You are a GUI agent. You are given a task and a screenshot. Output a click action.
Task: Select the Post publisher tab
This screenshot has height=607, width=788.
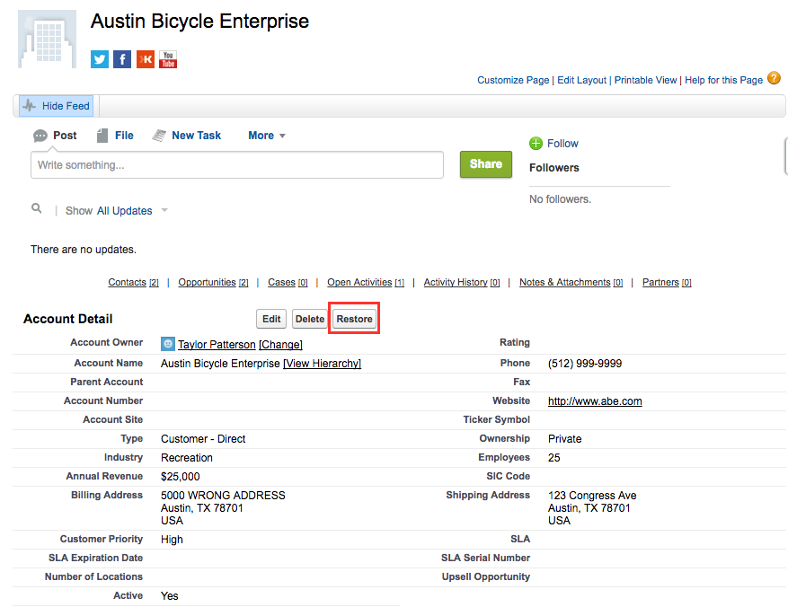point(55,136)
